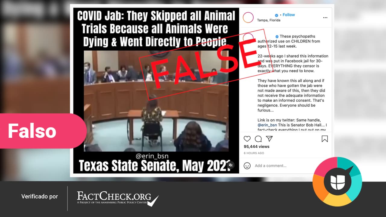Click the circular Univision fact-check badge

tap(337, 181)
